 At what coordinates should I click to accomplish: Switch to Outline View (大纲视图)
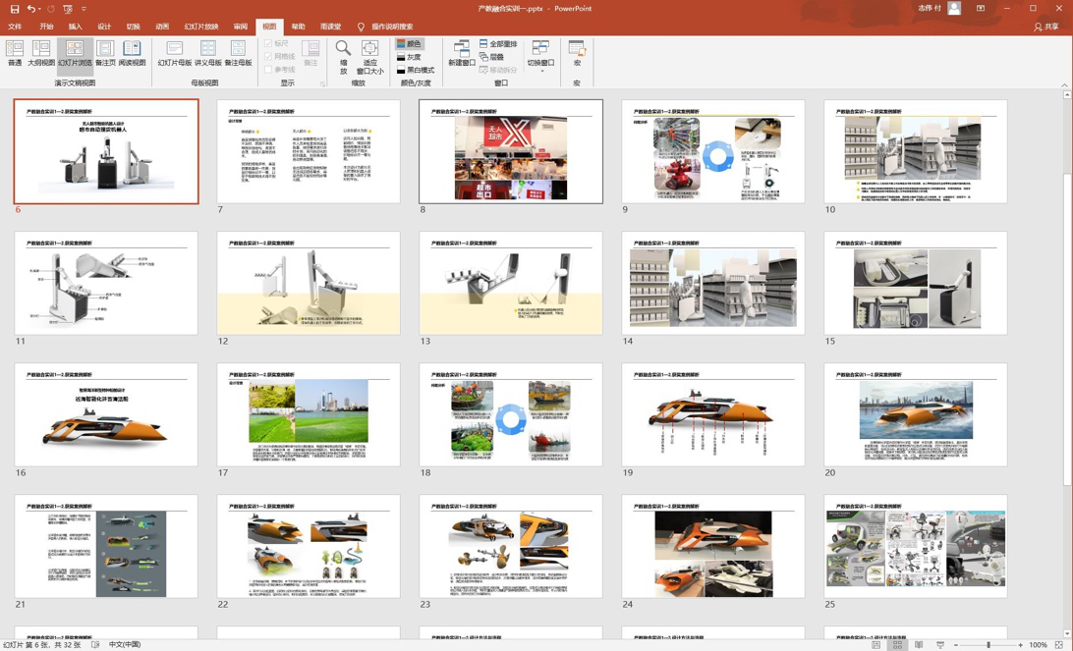(x=41, y=53)
